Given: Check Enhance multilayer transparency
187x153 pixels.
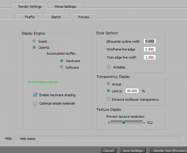Looking at the screenshot, I should [109, 100].
